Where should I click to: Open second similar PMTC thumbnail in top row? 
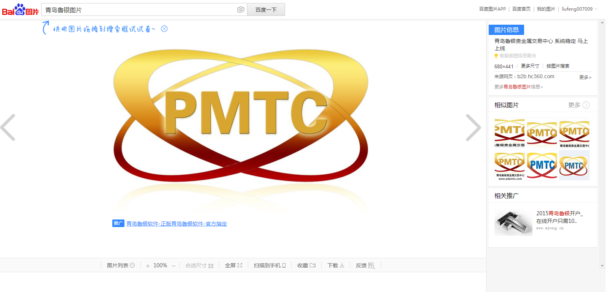(542, 133)
